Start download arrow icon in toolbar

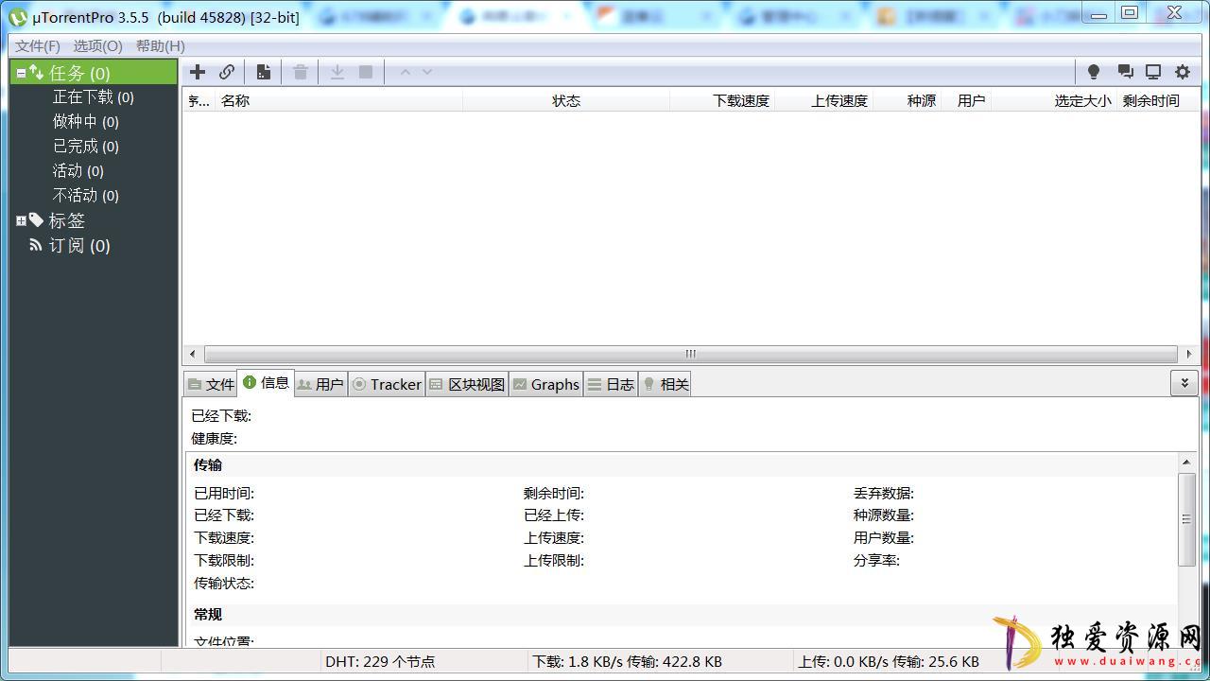(337, 72)
